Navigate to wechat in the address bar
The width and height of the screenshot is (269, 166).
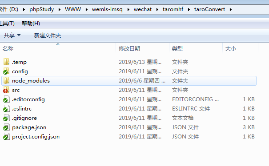tap(143, 9)
